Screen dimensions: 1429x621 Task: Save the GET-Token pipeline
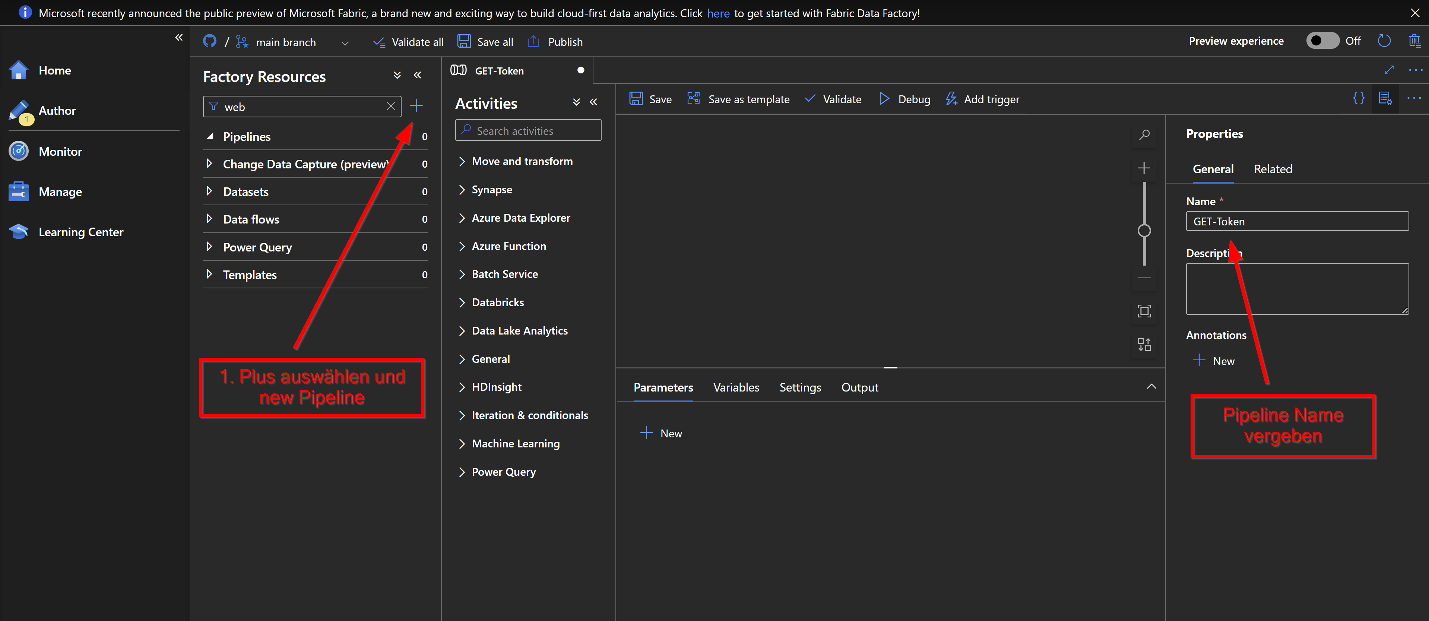(x=651, y=99)
